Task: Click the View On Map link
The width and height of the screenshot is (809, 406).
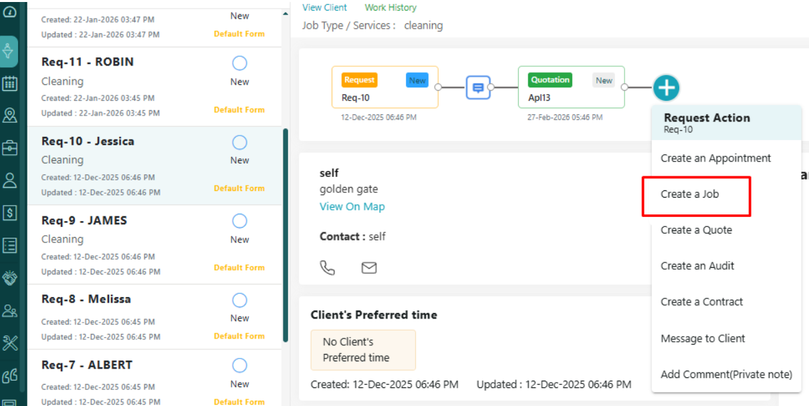Action: coord(352,206)
